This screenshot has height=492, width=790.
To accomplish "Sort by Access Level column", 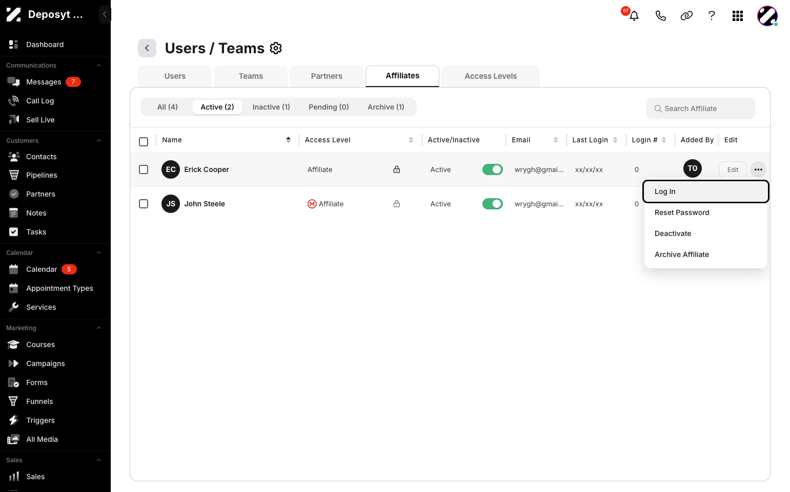I will pos(411,140).
